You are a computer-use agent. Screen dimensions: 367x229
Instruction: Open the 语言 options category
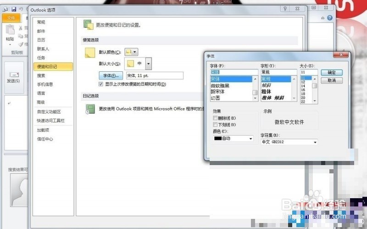point(41,93)
